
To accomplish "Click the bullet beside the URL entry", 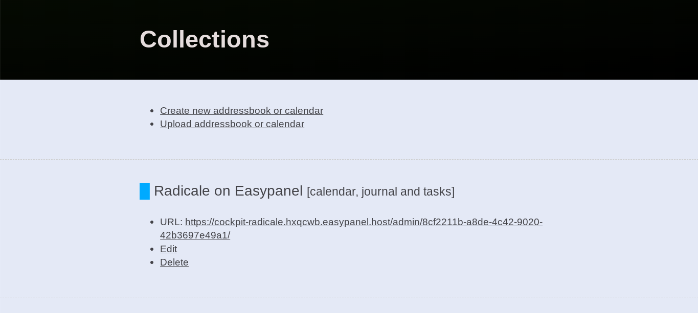I will 152,223.
